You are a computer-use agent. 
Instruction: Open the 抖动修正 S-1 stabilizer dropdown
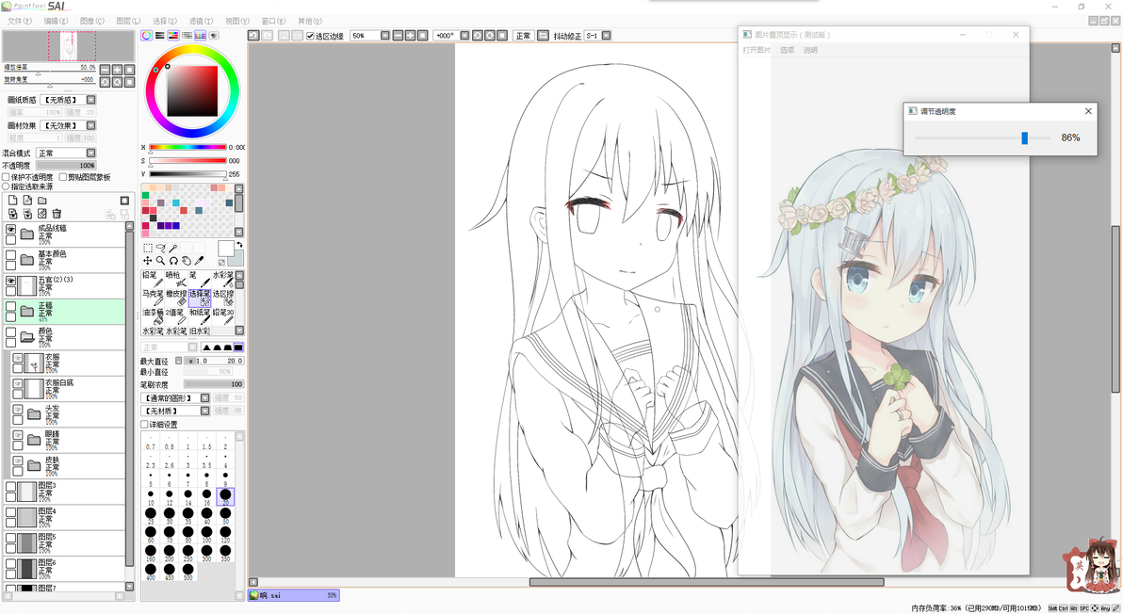(x=606, y=35)
